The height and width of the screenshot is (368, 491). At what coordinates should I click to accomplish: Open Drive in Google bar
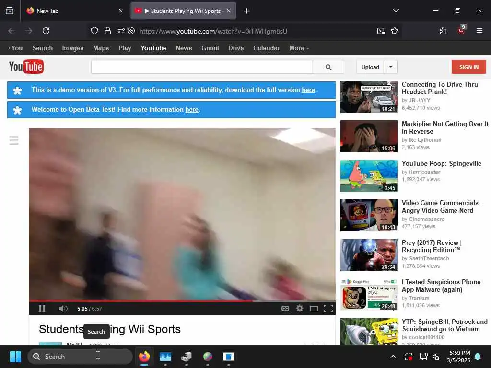236,48
